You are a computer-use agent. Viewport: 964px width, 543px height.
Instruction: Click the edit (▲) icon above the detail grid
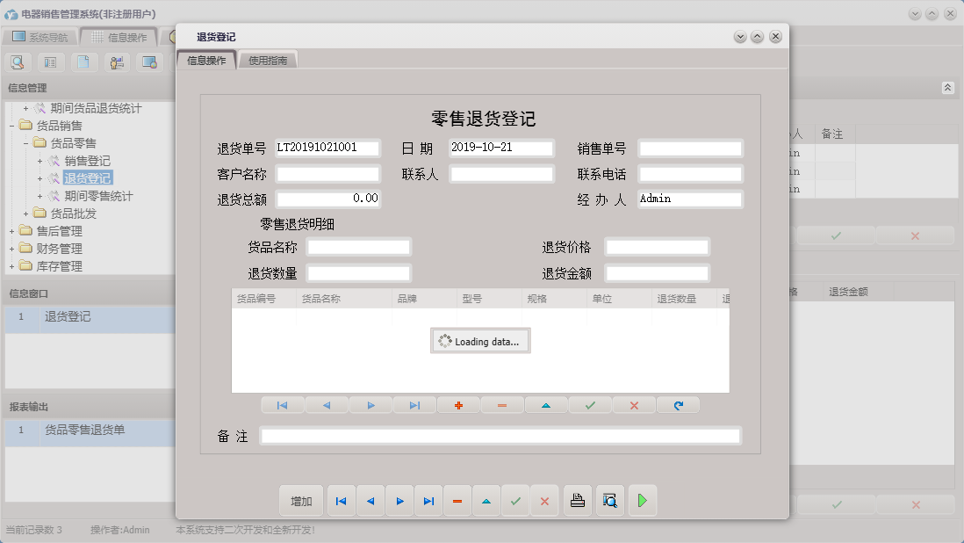[546, 405]
